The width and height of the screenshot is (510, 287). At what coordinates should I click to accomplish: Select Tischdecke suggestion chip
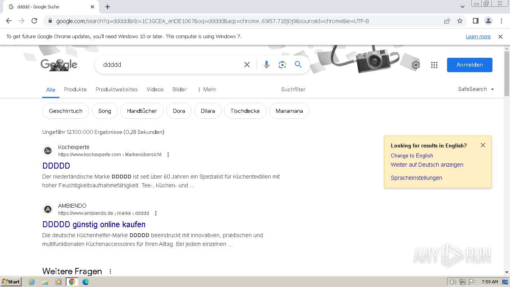(245, 111)
